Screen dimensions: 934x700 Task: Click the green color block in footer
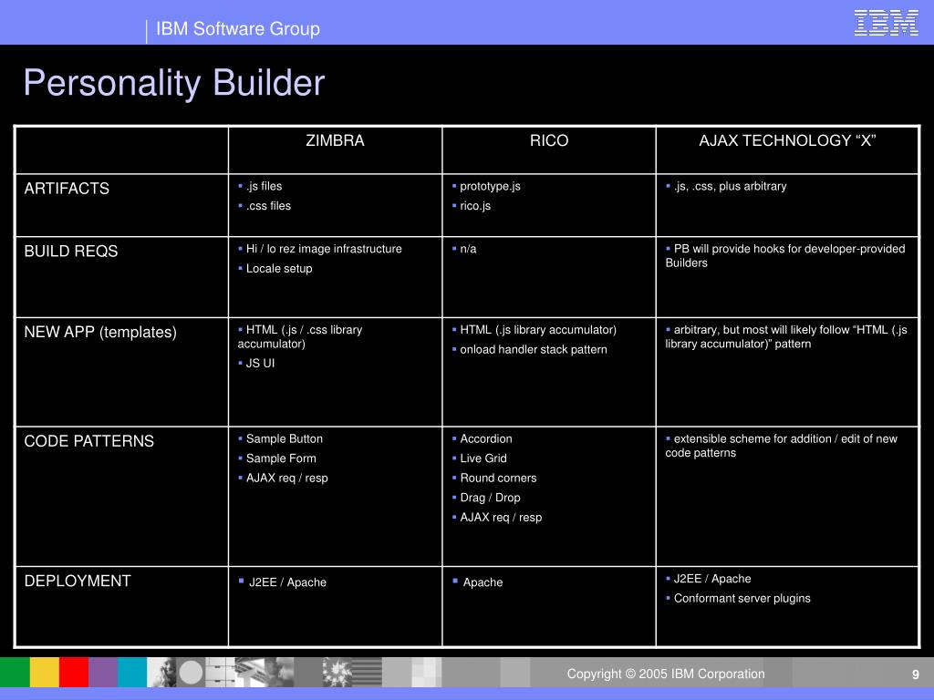pos(15,672)
